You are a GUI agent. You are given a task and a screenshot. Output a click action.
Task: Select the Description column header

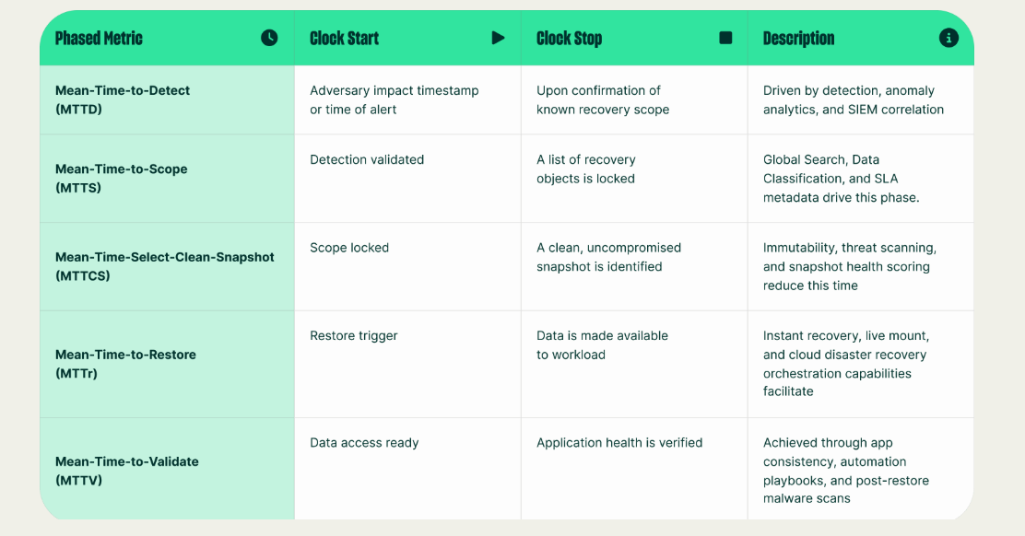pos(799,38)
